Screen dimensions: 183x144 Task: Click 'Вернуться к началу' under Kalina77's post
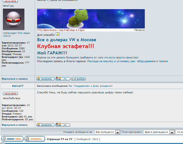coord(15,125)
